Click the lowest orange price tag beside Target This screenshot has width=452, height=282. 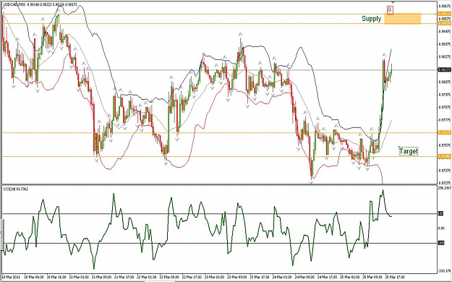point(444,157)
